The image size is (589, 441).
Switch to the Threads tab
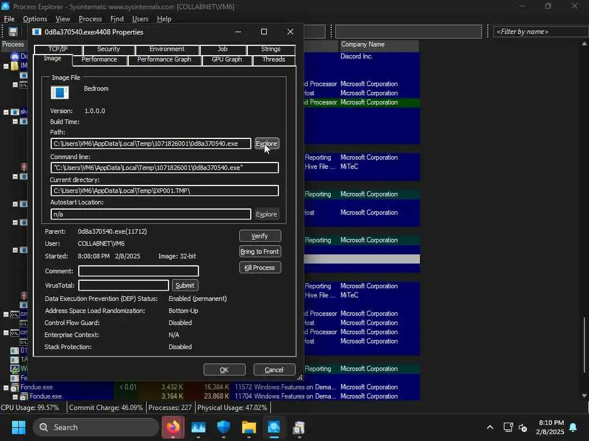273,60
